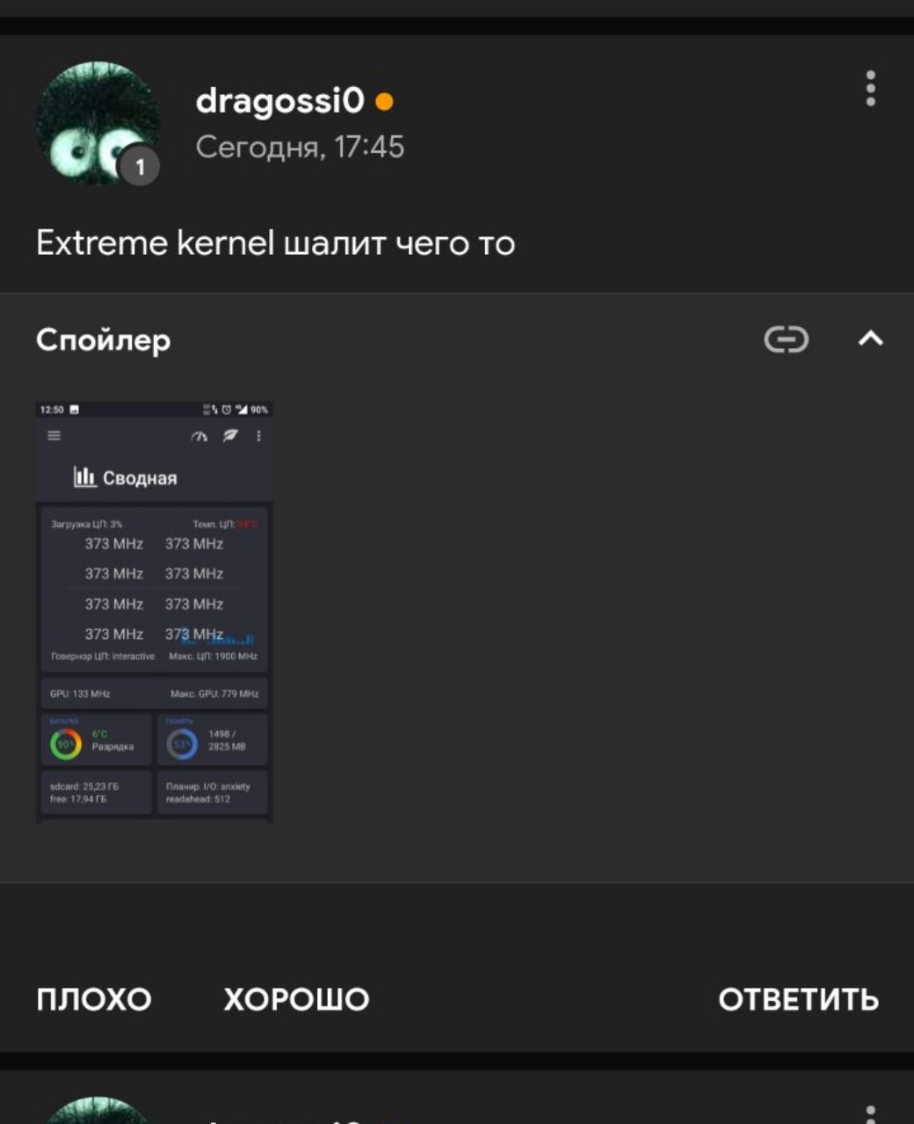Open the timestamp Сегодня, 17:45
The height and width of the screenshot is (1124, 914).
[x=300, y=147]
